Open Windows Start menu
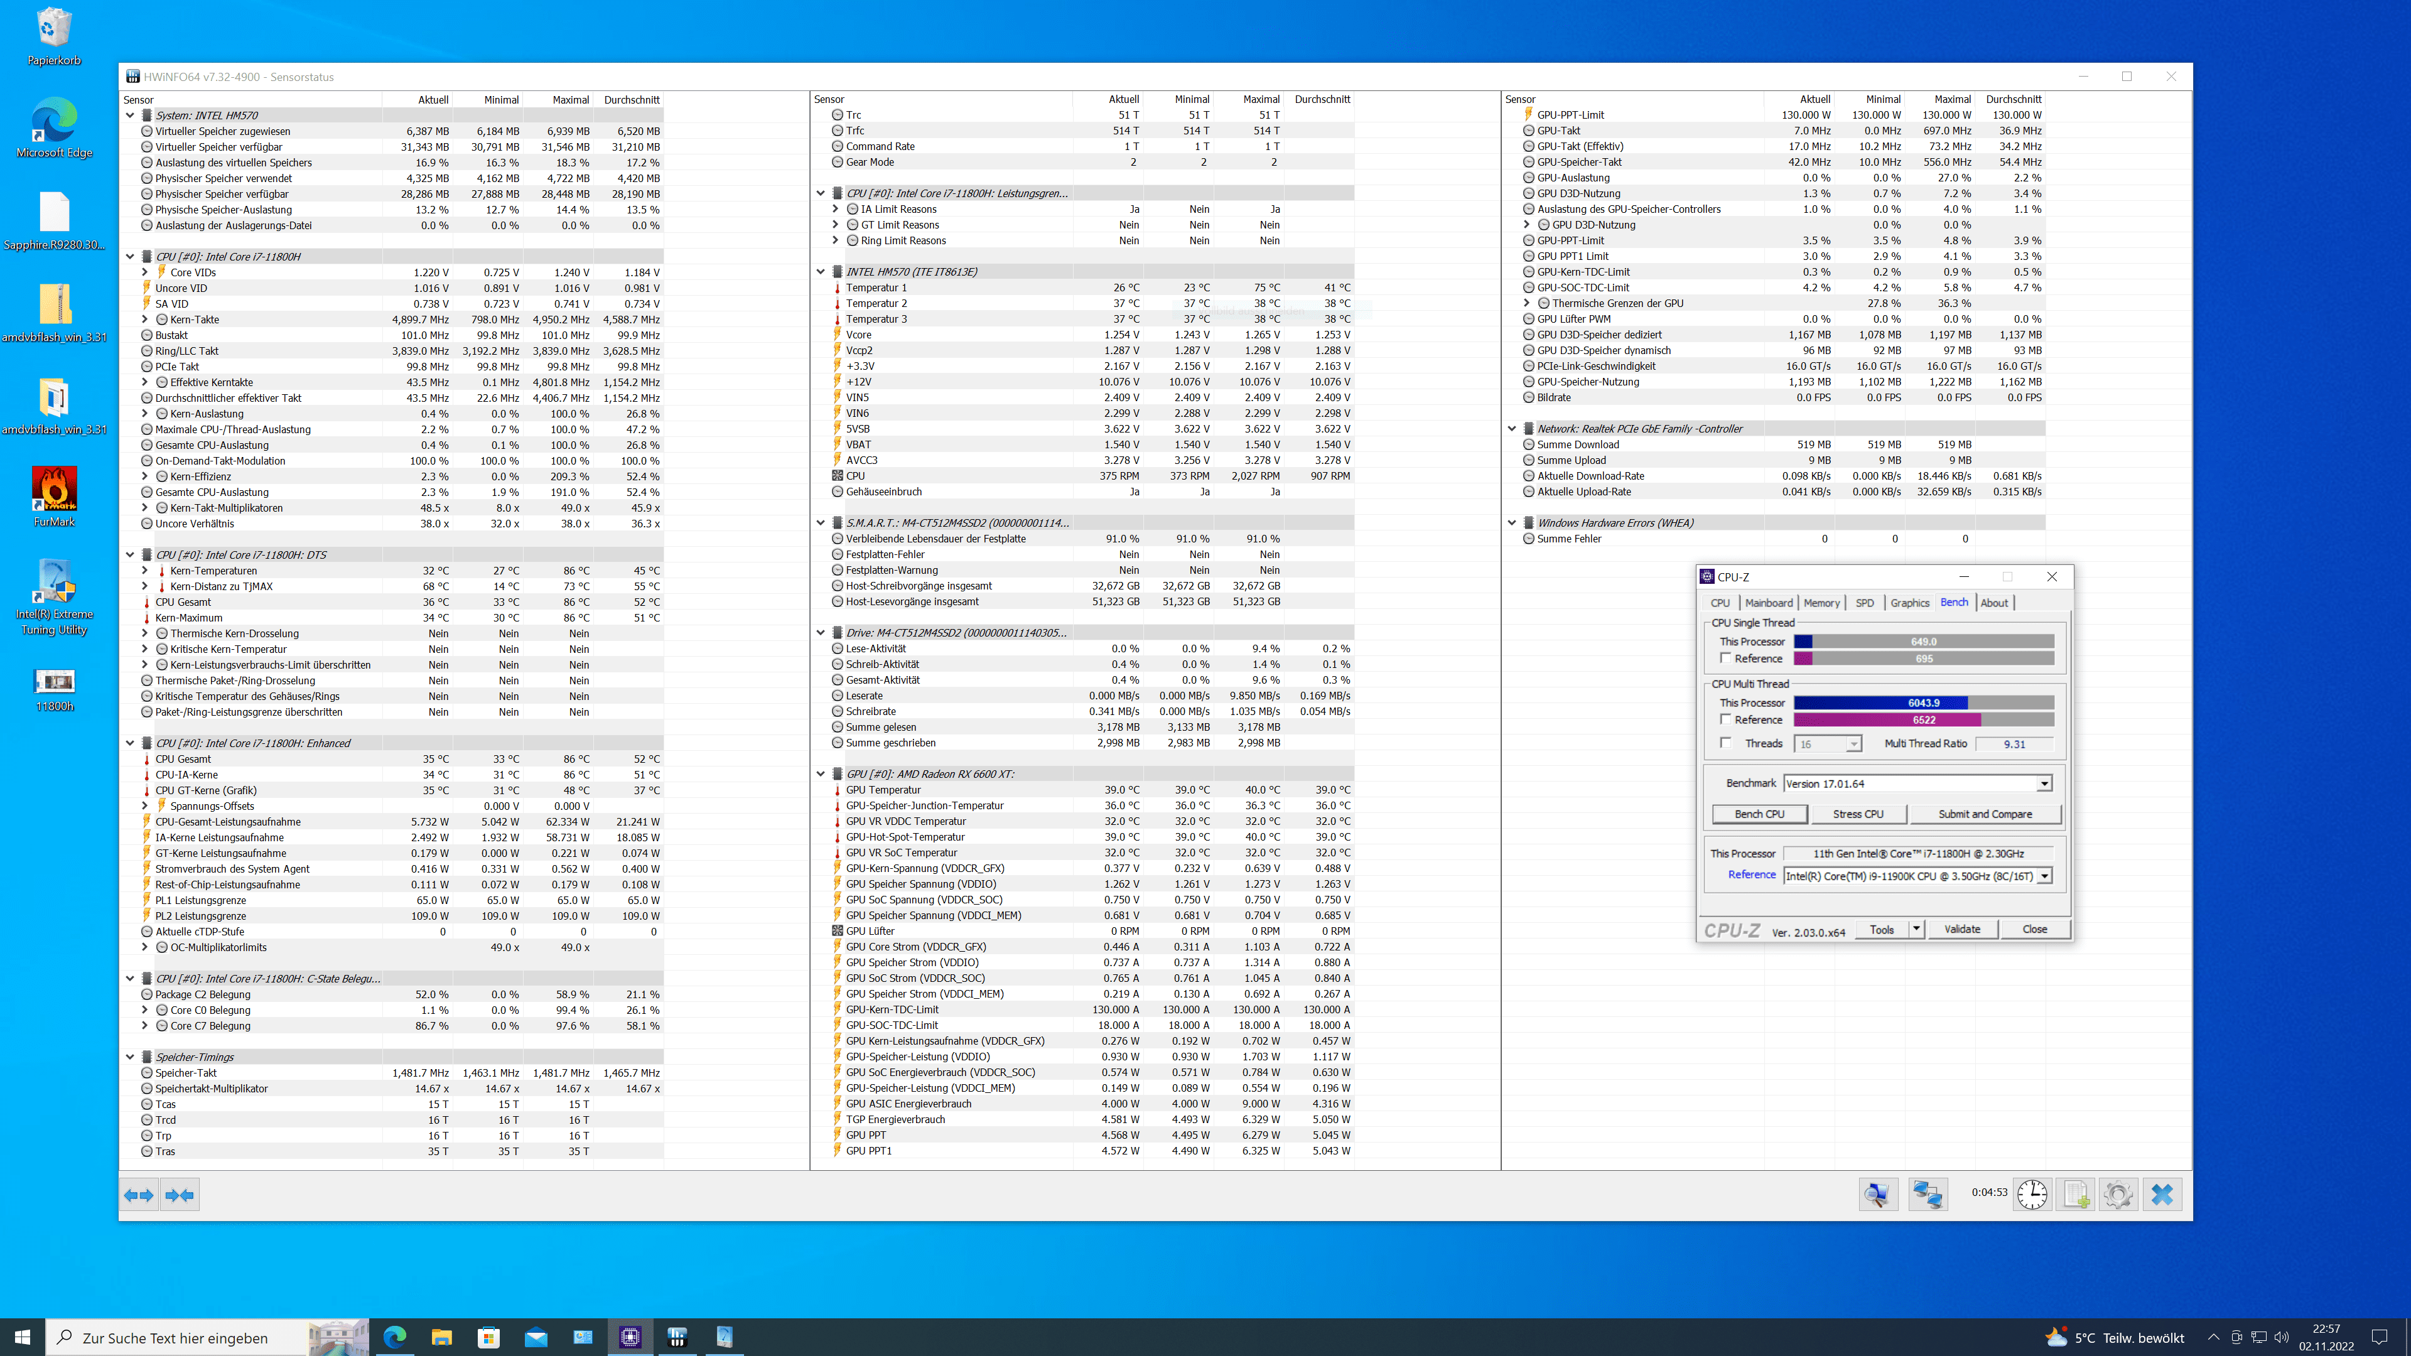 (23, 1337)
